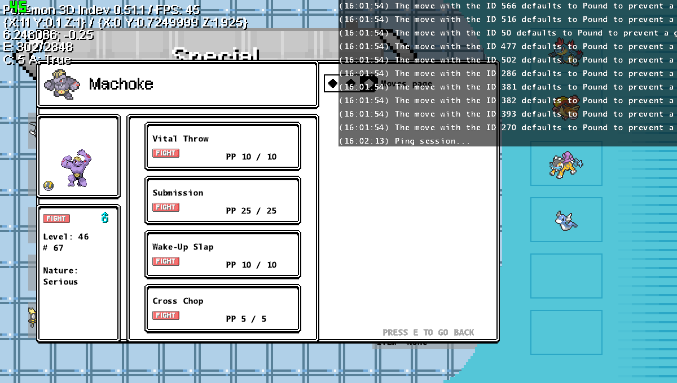Click the log line with move ID 270
The image size is (677, 383).
pos(508,127)
